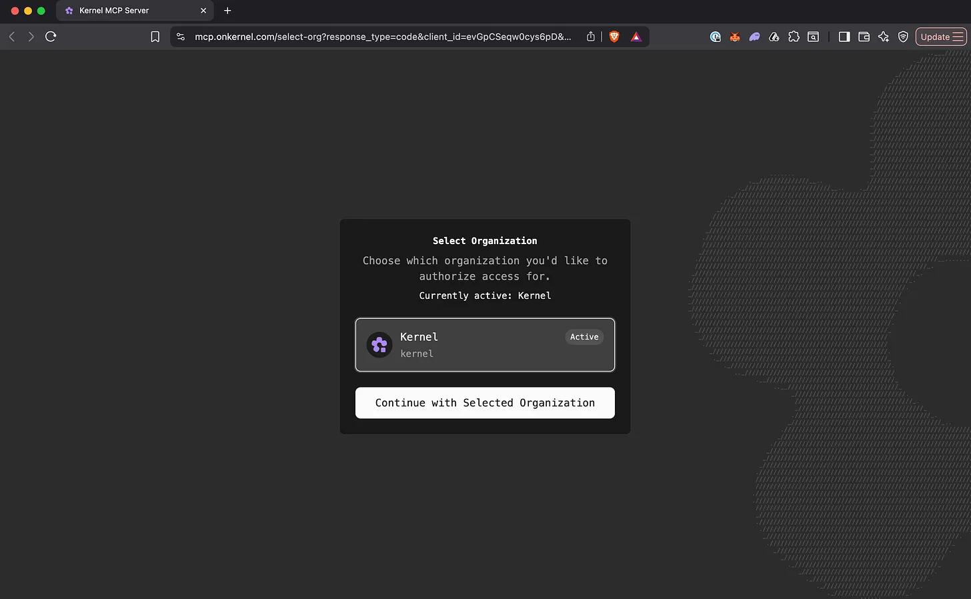971x599 pixels.
Task: Click the lowercase kernel slug text
Action: pyautogui.click(x=417, y=354)
